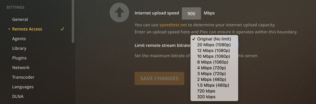Choose 20 Mbps (1080p) from list
Screen dimensions: 316x104
pyautogui.click(x=214, y=45)
